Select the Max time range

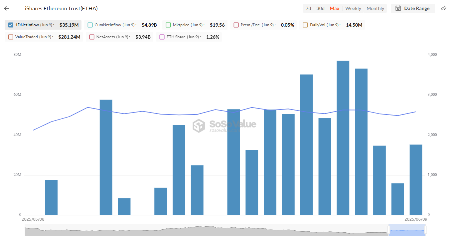click(x=335, y=8)
